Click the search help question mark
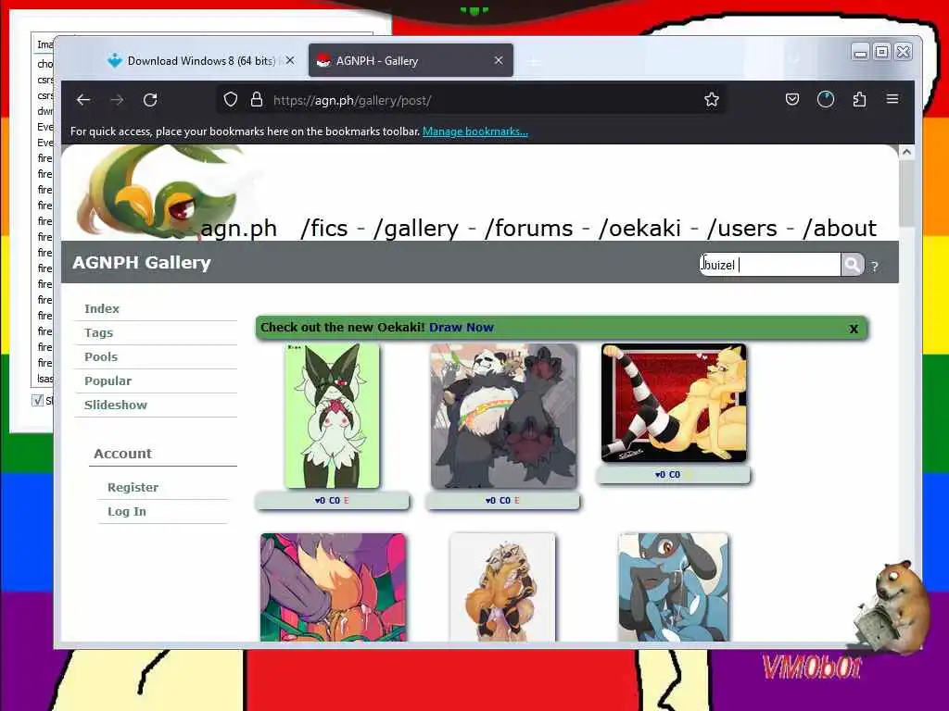 [x=875, y=266]
